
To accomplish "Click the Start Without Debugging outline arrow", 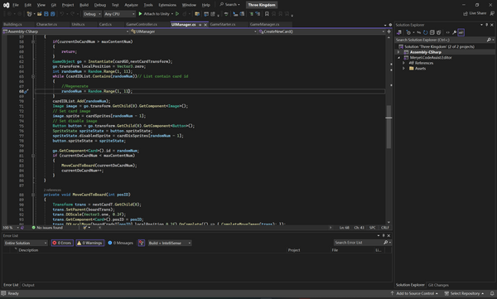I will point(177,14).
